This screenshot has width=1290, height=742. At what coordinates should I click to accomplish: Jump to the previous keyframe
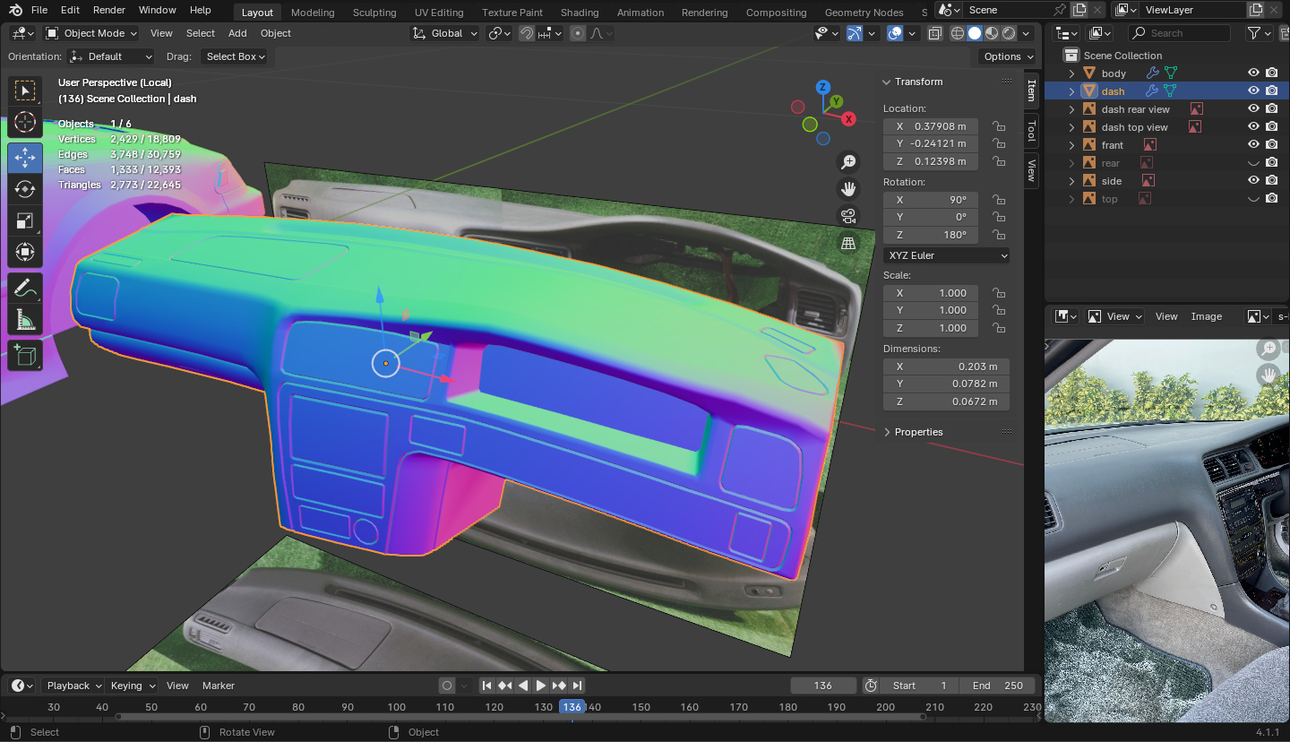click(505, 686)
